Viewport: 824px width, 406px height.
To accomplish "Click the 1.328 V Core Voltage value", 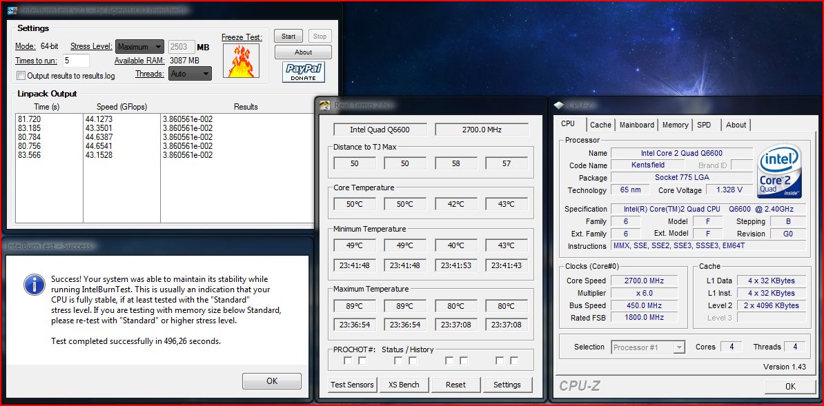I will click(729, 190).
